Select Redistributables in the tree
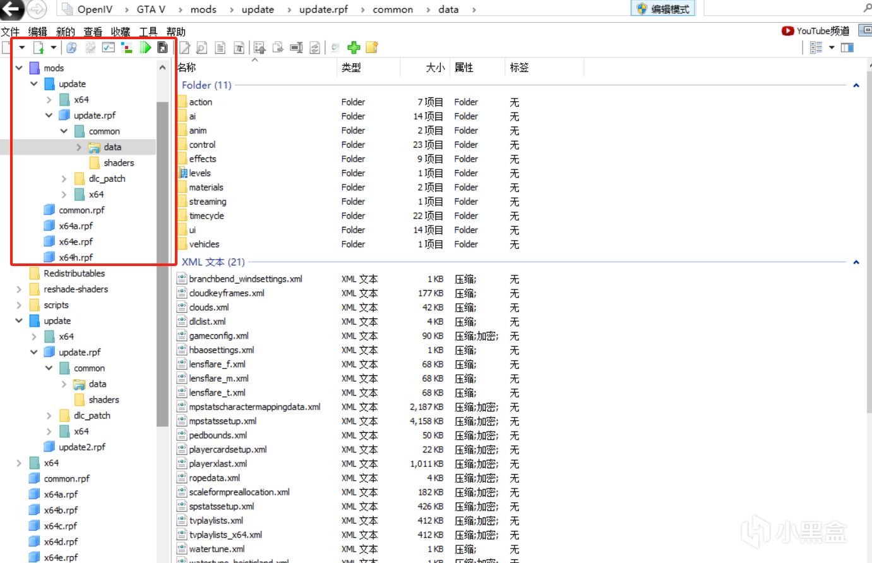The image size is (872, 563). (x=75, y=274)
